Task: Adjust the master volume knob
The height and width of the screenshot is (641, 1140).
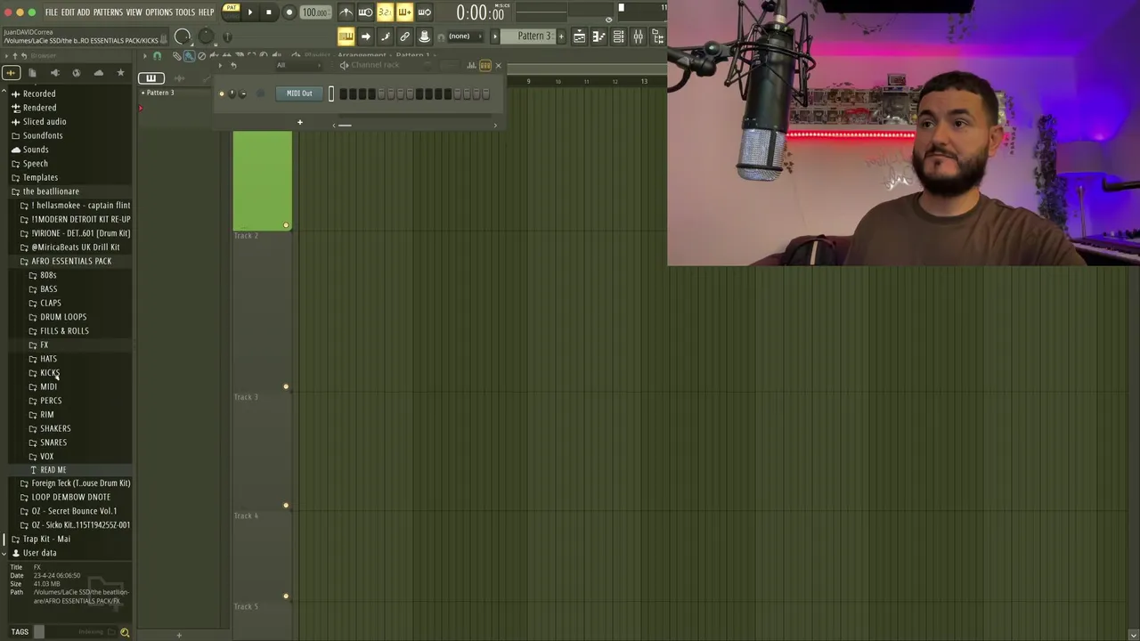Action: (x=183, y=37)
